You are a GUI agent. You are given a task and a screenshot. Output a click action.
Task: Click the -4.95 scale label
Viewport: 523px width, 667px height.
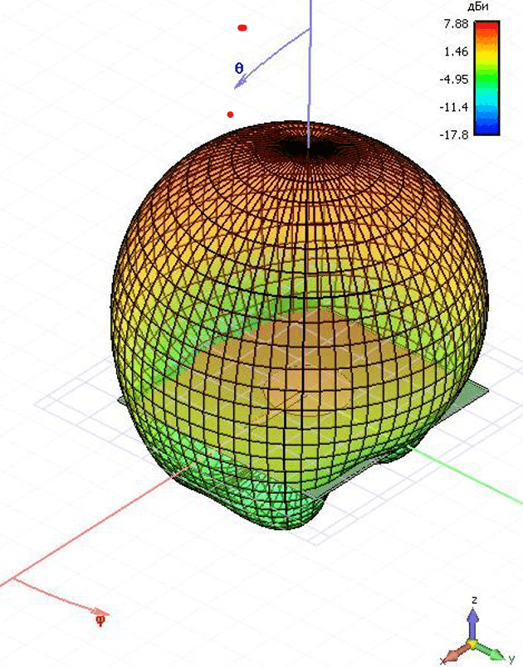point(455,80)
